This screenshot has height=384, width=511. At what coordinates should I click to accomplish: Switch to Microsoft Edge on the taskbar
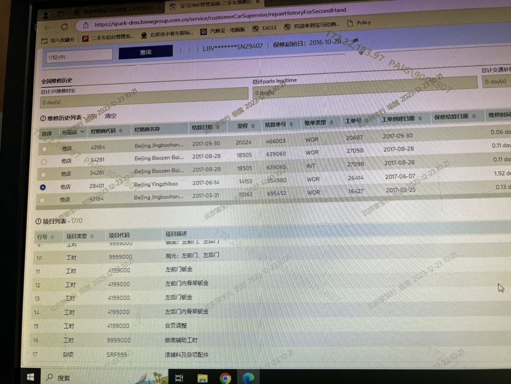coord(248,378)
